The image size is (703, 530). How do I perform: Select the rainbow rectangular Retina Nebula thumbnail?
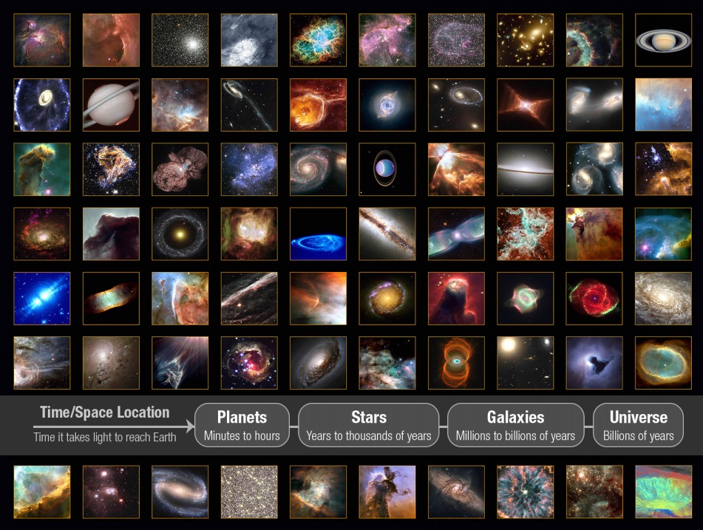click(x=111, y=299)
